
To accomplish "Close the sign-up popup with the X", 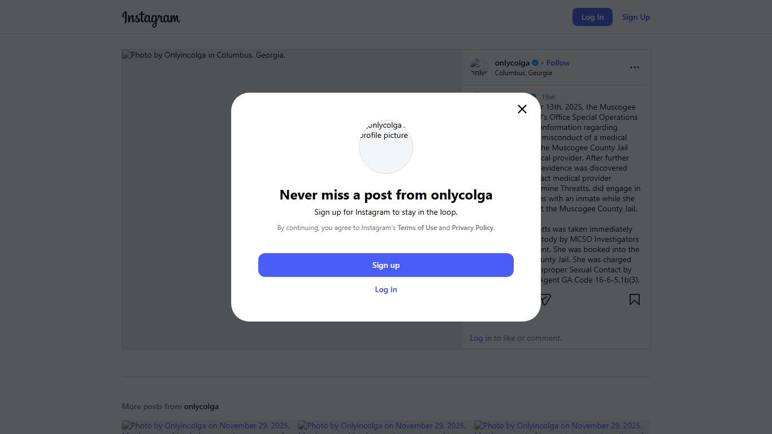I will (x=522, y=109).
